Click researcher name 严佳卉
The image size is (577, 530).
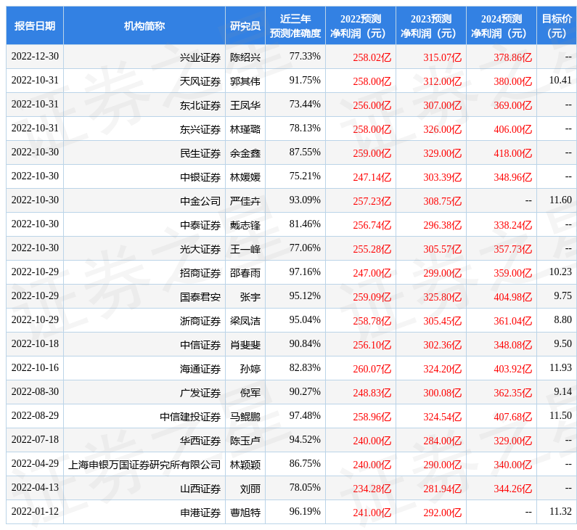click(245, 201)
